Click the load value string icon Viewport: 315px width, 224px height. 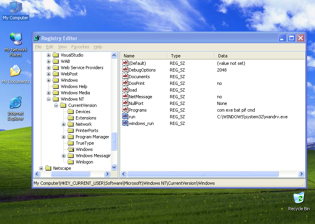[x=125, y=90]
